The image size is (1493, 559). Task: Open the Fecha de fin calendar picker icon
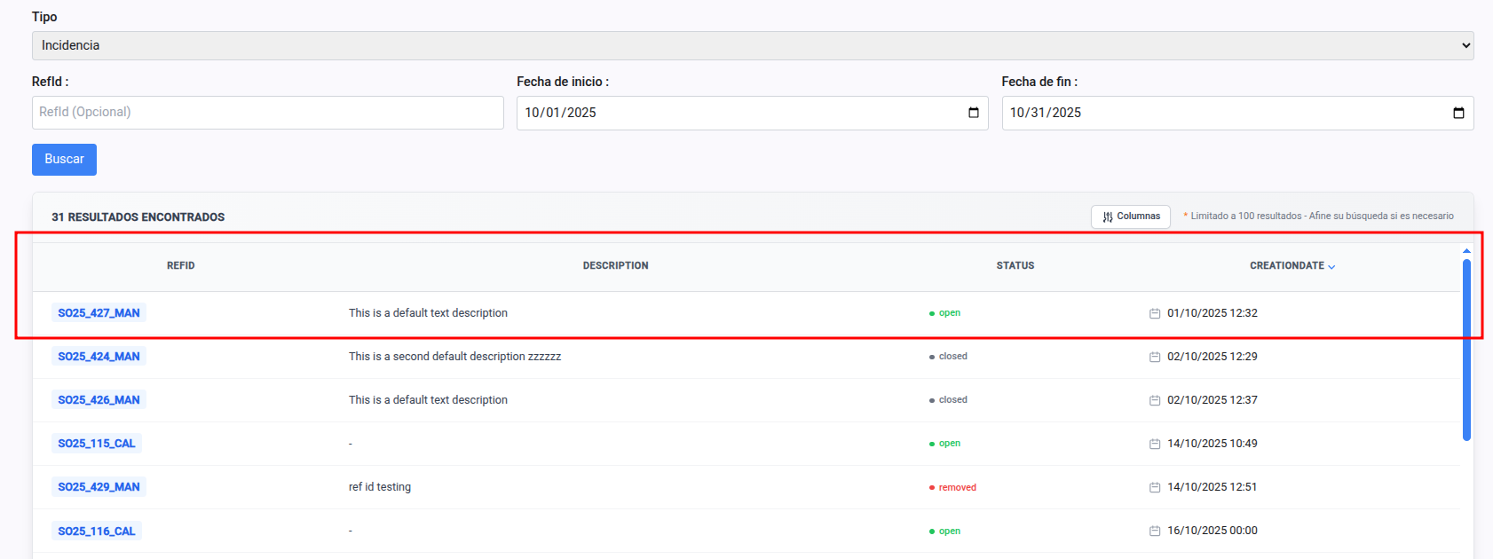click(x=1457, y=113)
